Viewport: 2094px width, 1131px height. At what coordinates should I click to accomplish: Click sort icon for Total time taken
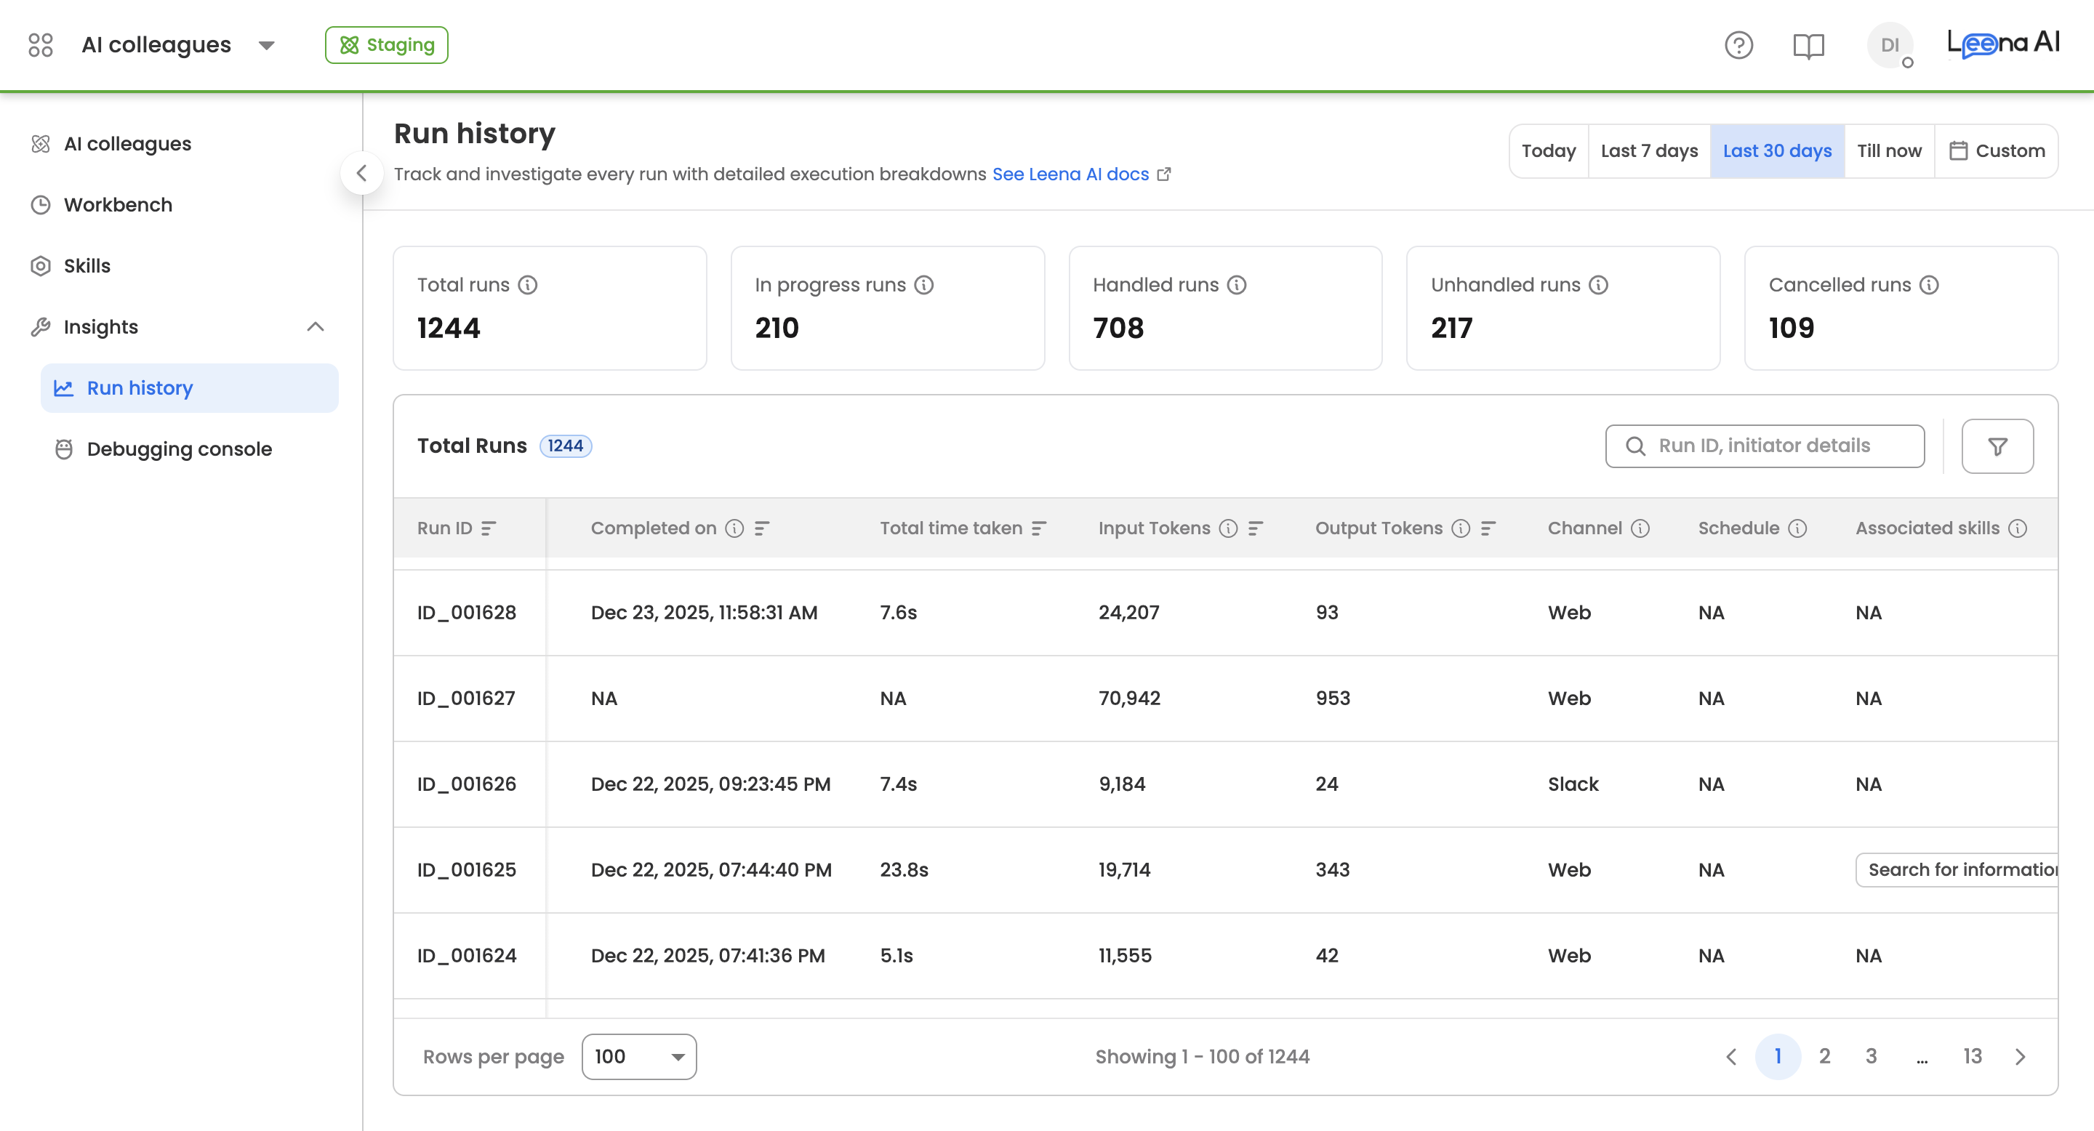1038,528
